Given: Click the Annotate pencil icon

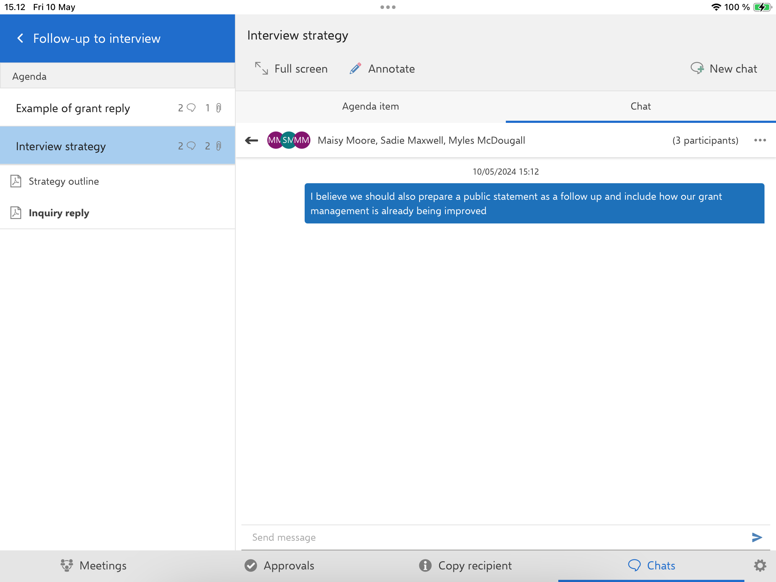Looking at the screenshot, I should tap(355, 68).
